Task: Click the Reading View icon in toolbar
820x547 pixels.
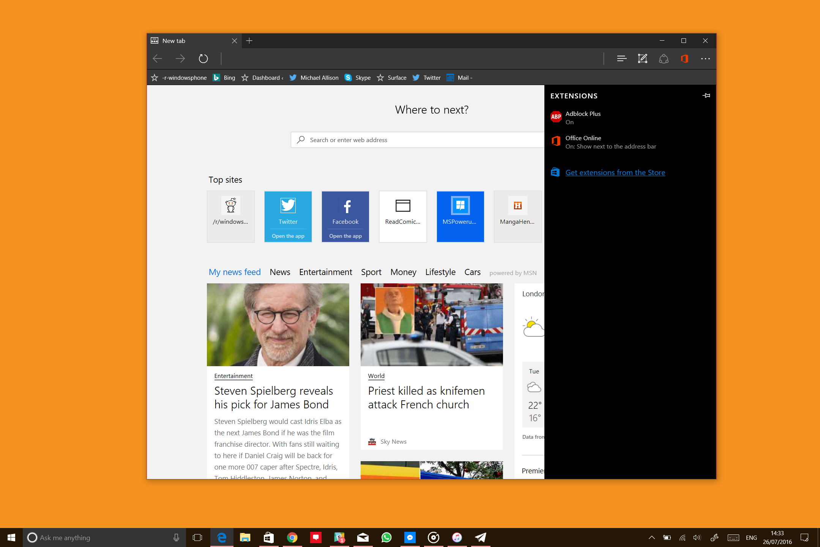Action: (x=622, y=59)
